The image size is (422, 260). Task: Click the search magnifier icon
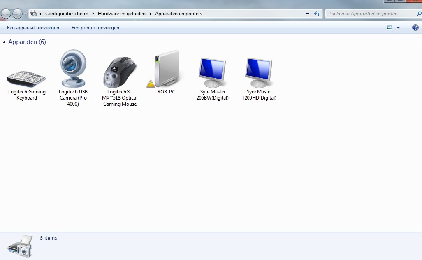coord(419,14)
